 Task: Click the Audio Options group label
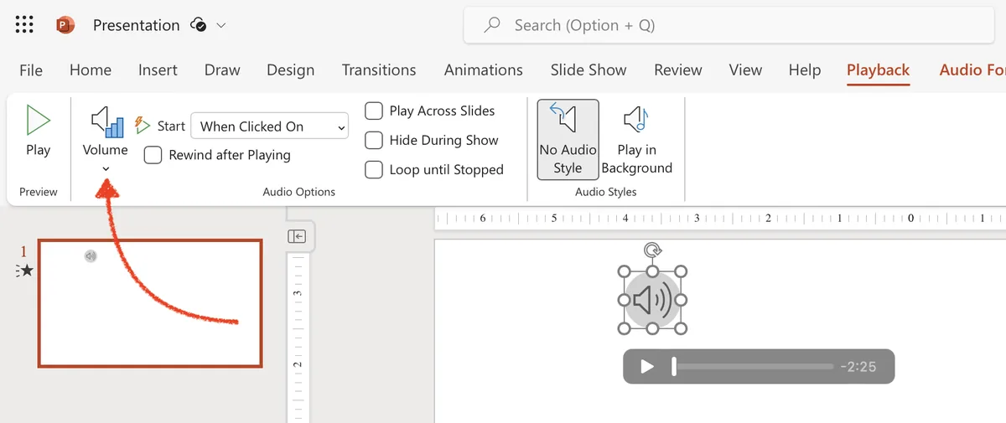pos(298,192)
